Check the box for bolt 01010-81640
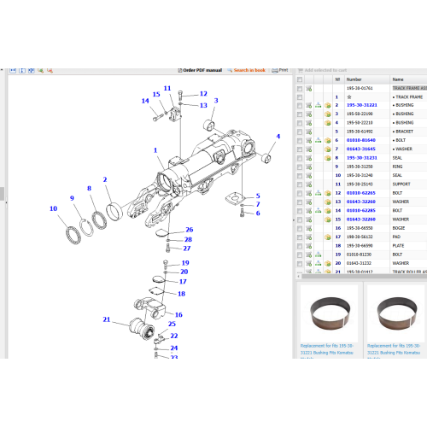Screen dimensions: 427x427 [x=300, y=141]
